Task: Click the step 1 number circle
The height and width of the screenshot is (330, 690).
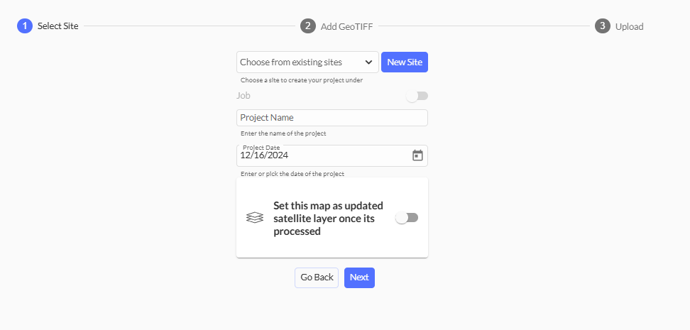Action: (x=25, y=26)
